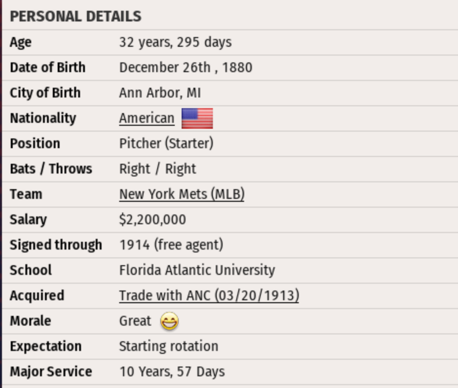458x388 pixels.
Task: Click the Great morale text
Action: 135,321
